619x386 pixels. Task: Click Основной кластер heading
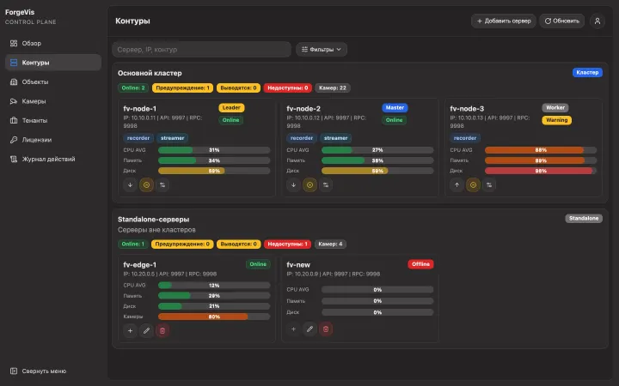(x=150, y=73)
